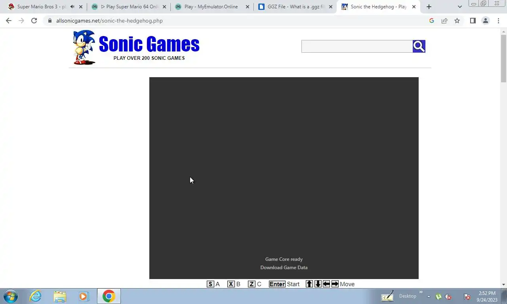Click the scrollbar down arrow

click(503, 284)
